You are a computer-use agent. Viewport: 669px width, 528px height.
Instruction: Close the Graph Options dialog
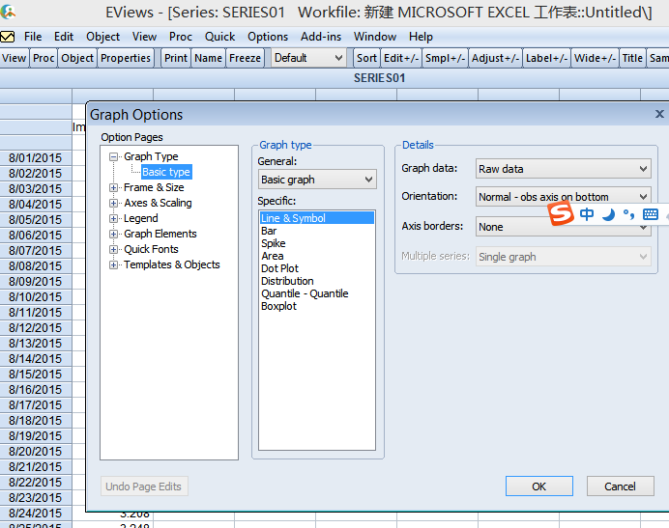[659, 114]
